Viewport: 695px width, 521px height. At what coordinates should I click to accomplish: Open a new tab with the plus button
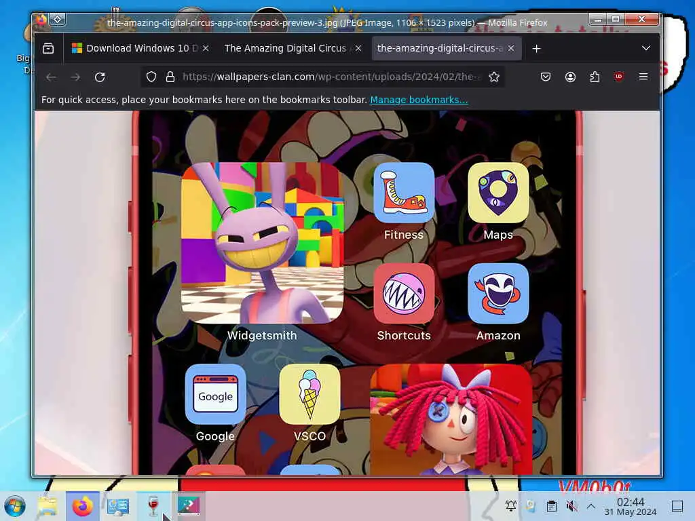(536, 48)
